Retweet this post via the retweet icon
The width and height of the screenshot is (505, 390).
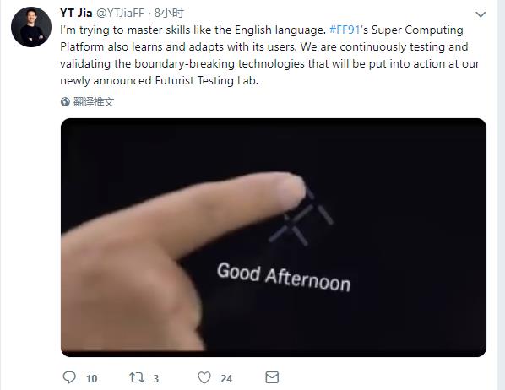[x=137, y=377]
